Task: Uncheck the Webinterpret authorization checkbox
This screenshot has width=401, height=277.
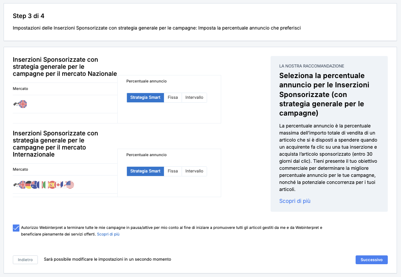Action: point(16,228)
